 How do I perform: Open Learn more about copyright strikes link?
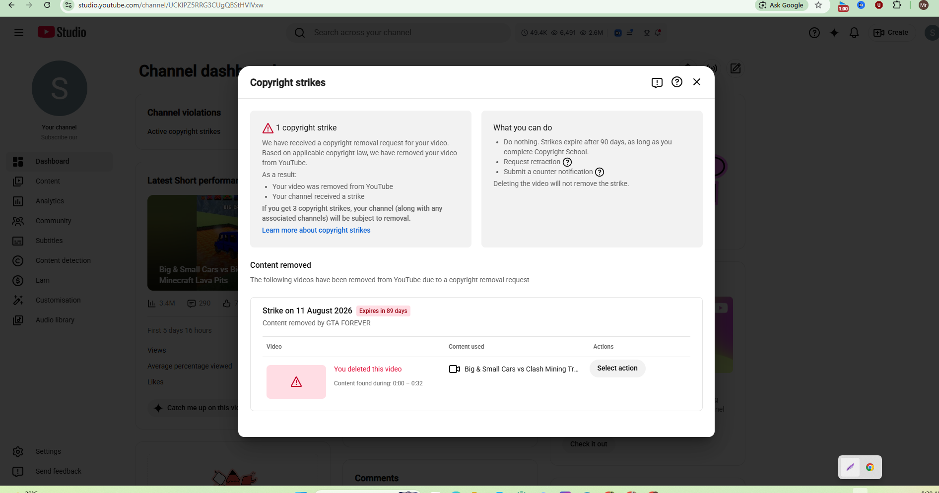tap(316, 230)
